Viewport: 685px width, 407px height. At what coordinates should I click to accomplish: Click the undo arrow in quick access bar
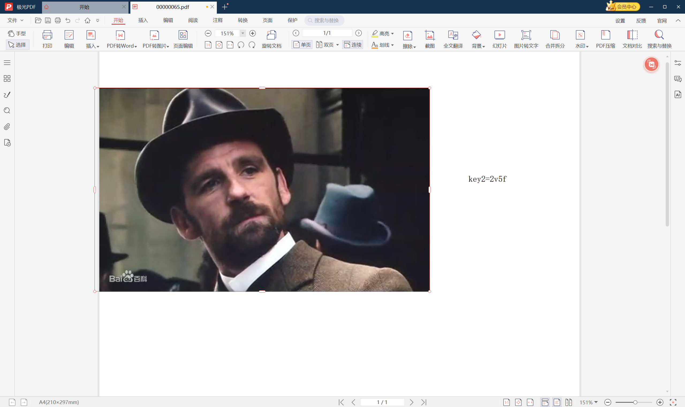68,20
